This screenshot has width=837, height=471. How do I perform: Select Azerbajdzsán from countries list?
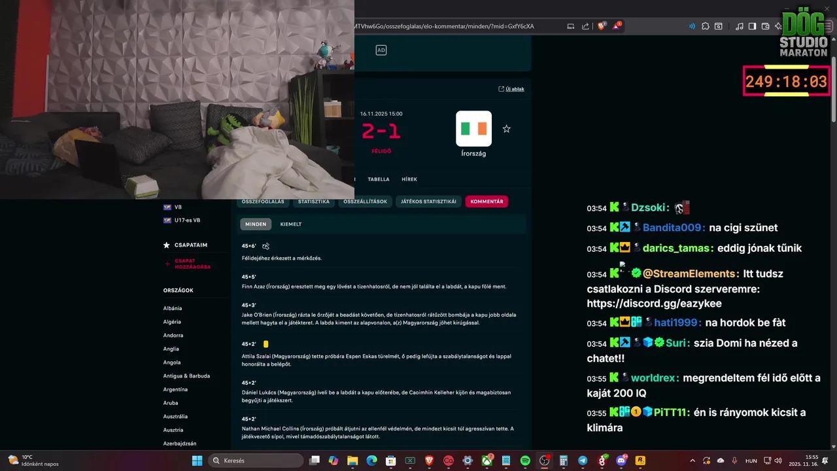pyautogui.click(x=180, y=444)
